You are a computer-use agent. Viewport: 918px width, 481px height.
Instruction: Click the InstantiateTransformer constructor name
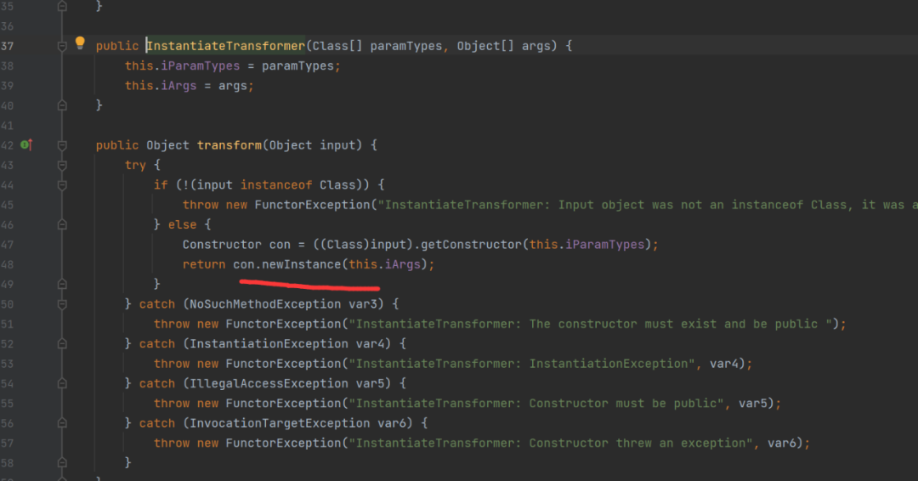coord(226,46)
